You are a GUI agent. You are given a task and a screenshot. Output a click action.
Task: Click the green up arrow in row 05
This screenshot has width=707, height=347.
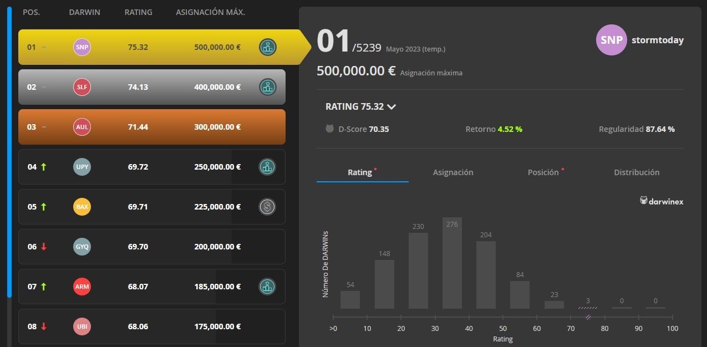coord(44,207)
